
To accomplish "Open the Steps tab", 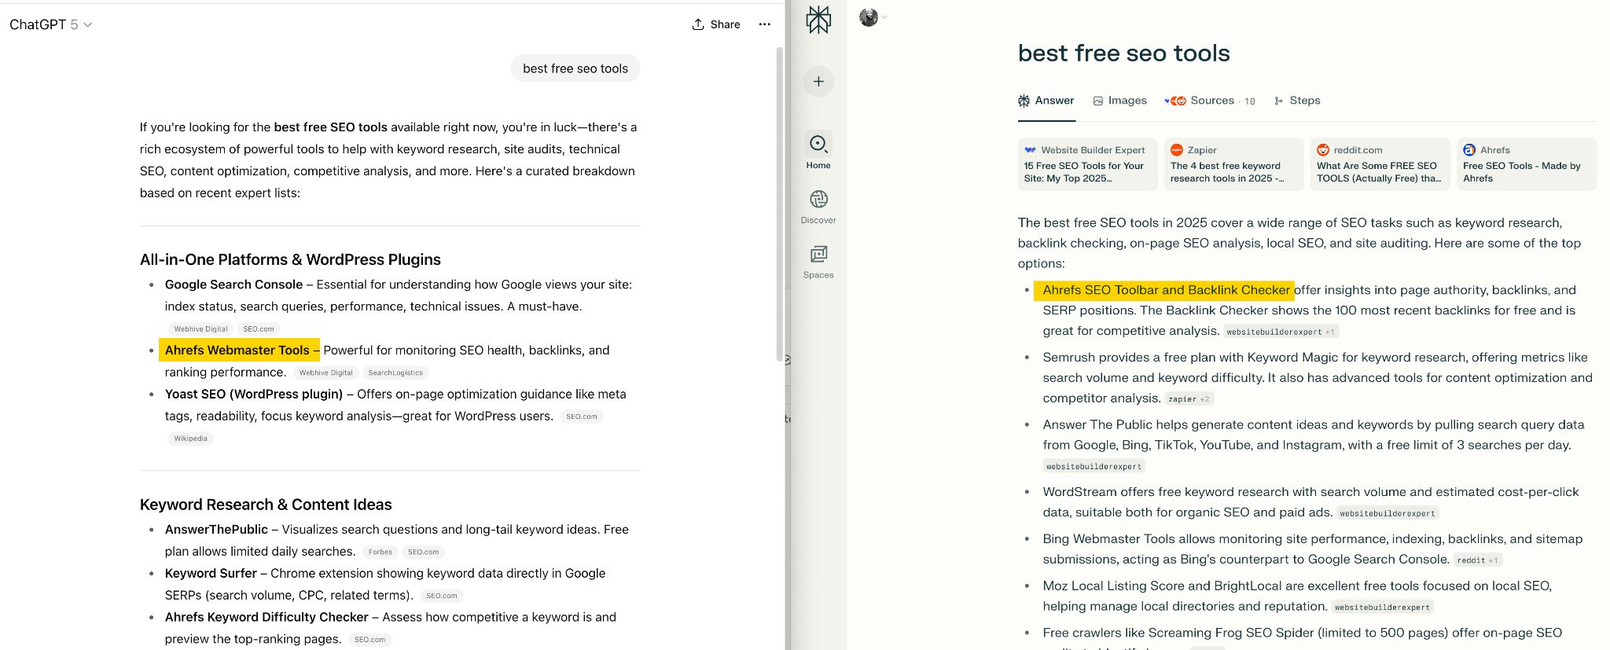I will (1297, 101).
